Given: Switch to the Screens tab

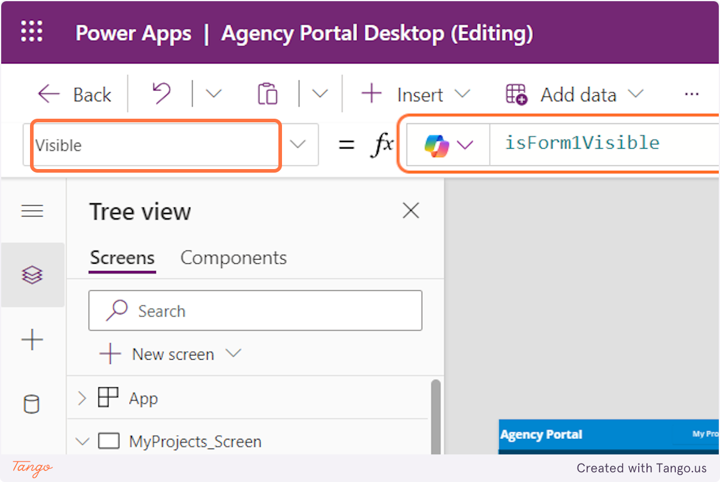Looking at the screenshot, I should pos(122,258).
